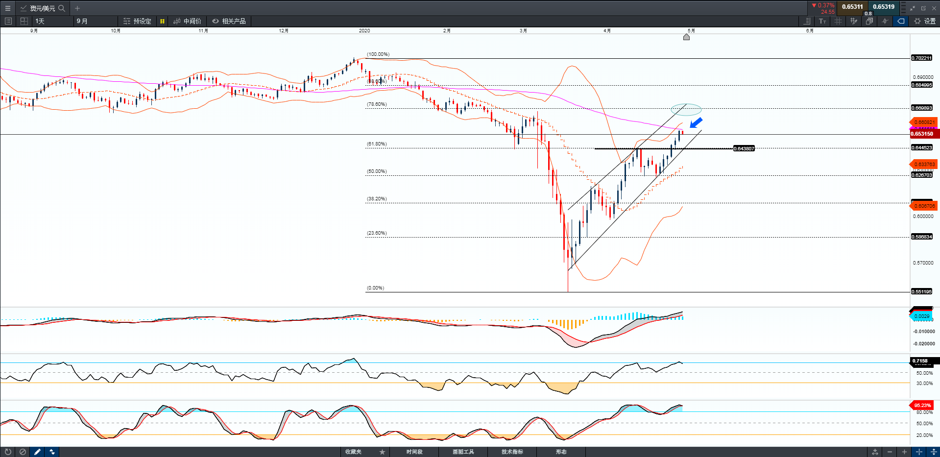Open the 1天 timeframe dropdown
This screenshot has width=940, height=457.
tap(53, 21)
